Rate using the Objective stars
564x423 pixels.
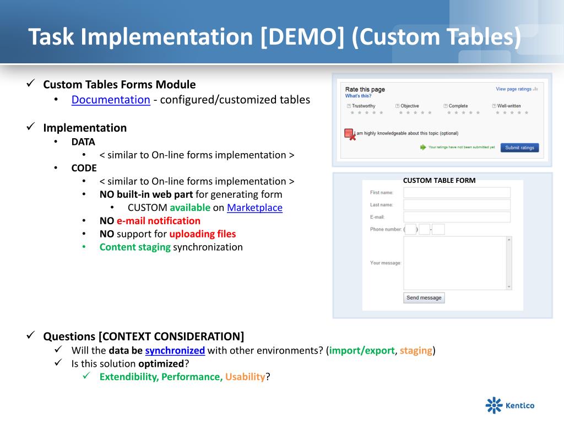point(415,113)
